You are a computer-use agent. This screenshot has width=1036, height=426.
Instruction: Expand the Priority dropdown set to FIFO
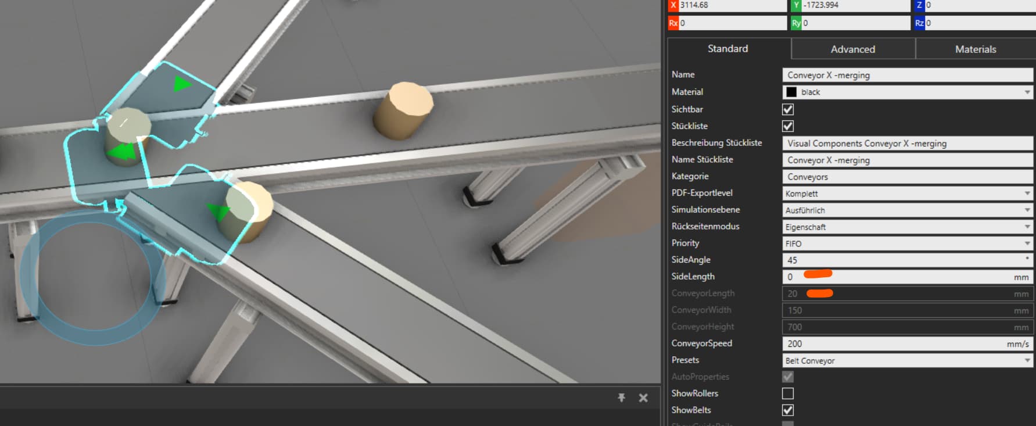(908, 244)
